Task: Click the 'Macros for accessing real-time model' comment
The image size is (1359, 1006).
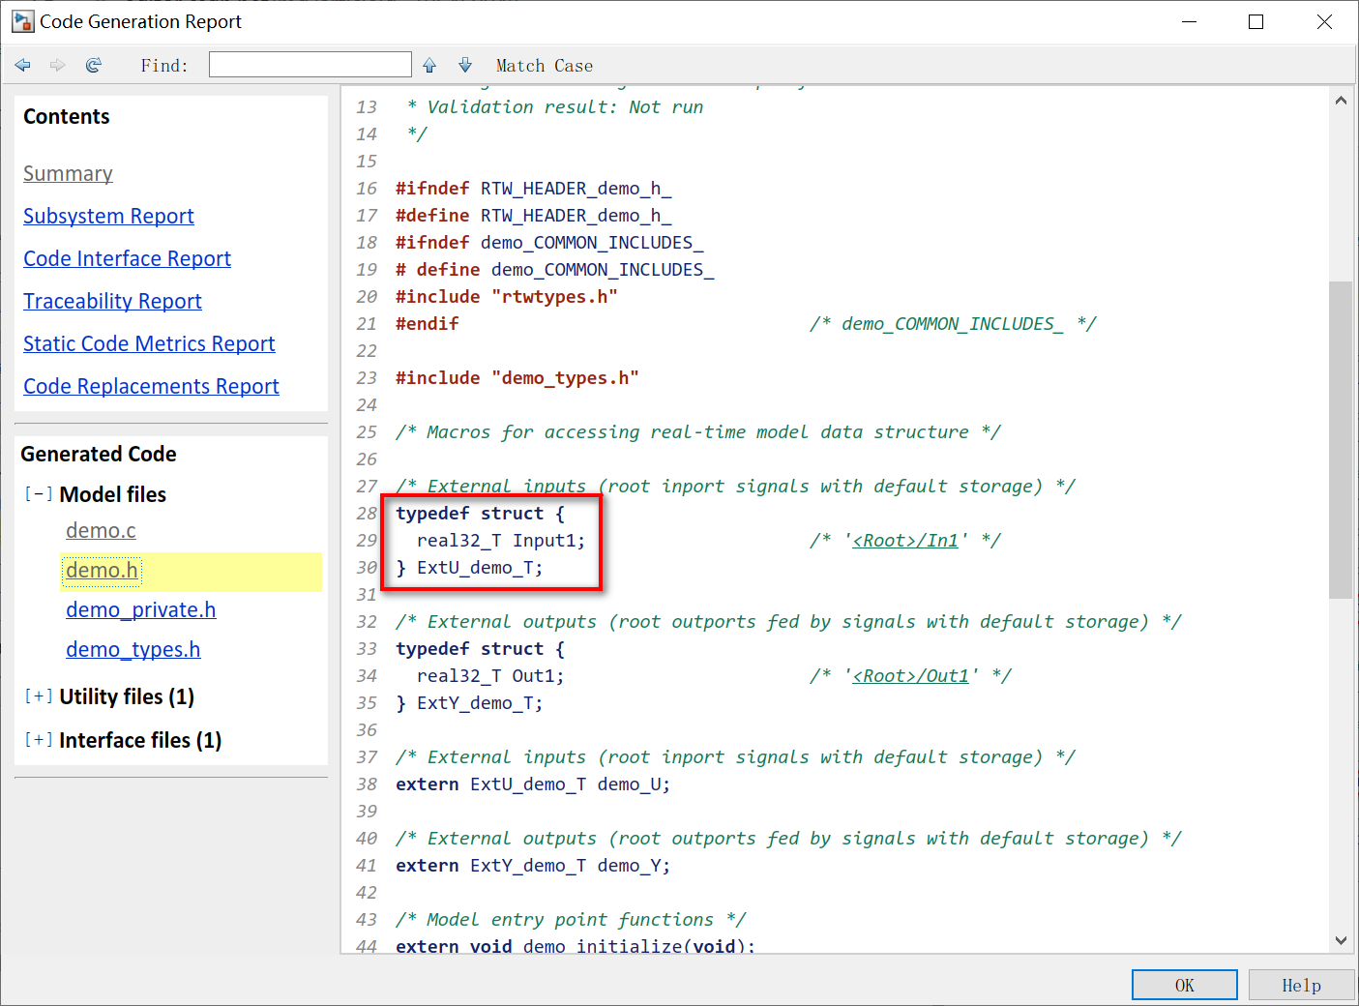Action: click(698, 432)
